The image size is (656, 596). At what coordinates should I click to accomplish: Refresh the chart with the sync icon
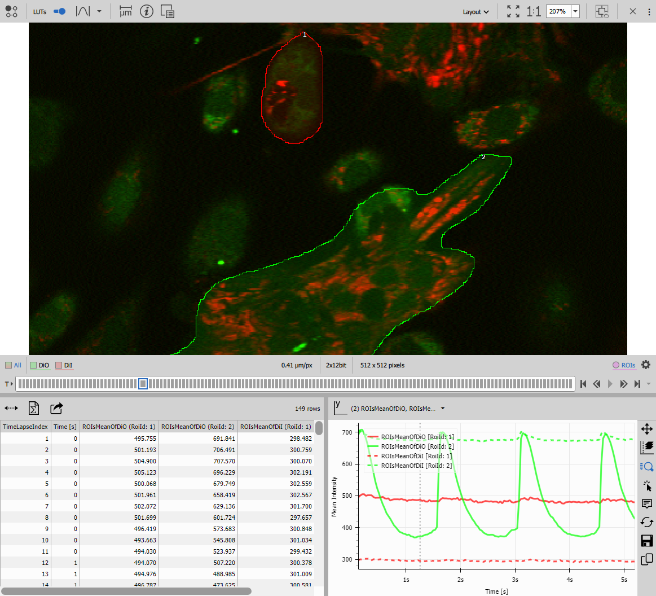[x=647, y=522]
